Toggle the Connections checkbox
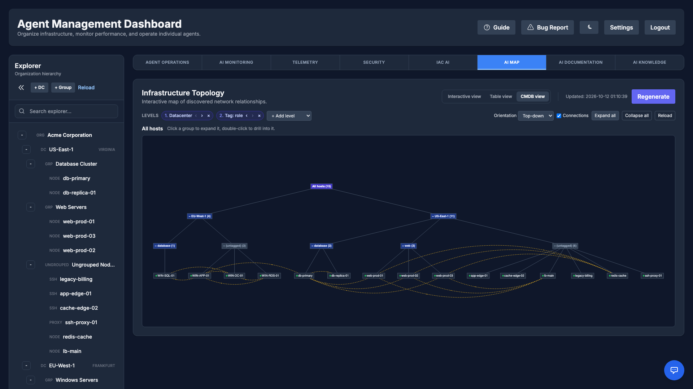 point(559,116)
